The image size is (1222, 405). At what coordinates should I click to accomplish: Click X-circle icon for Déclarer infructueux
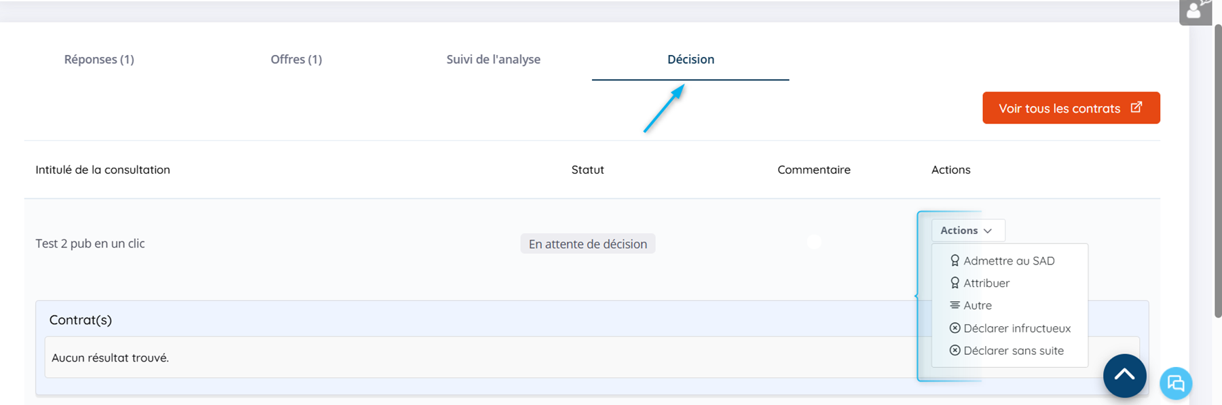click(x=955, y=328)
